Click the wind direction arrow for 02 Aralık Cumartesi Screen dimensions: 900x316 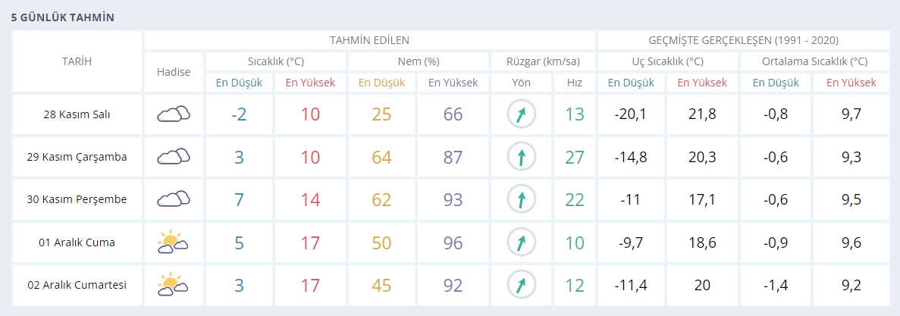521,285
